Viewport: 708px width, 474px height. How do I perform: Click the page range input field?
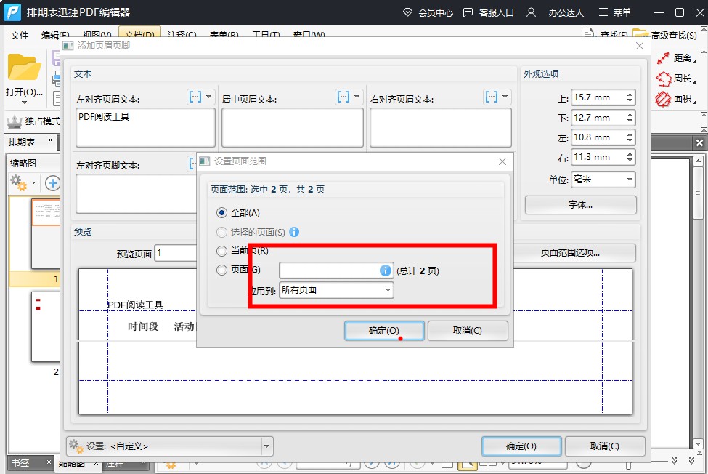[330, 270]
